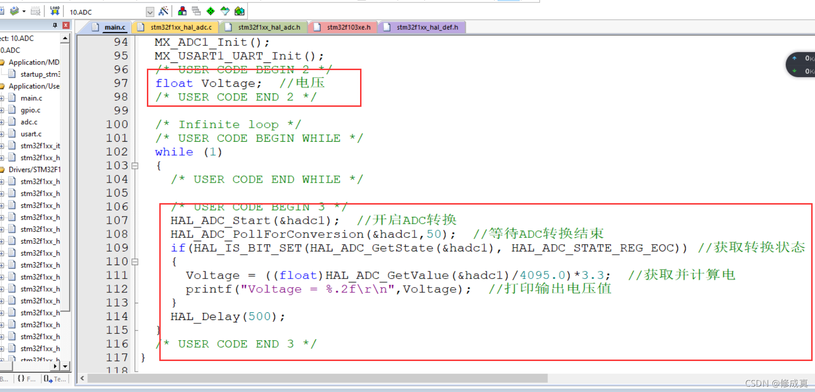Image resolution: width=815 pixels, height=392 pixels.
Task: Open the 10.ADC target selection dropdown arrow
Action: (x=150, y=12)
